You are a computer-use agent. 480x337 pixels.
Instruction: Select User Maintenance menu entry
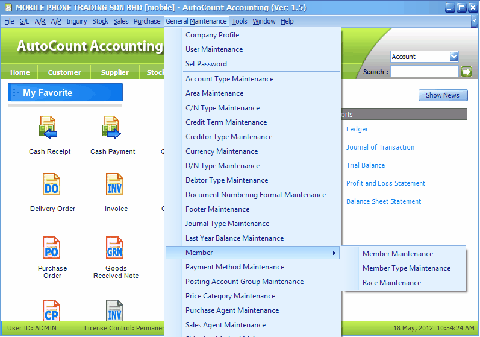pyautogui.click(x=253, y=49)
